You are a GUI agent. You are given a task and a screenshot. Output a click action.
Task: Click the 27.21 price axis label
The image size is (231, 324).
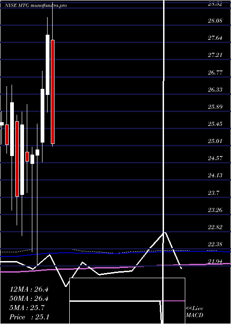click(215, 55)
